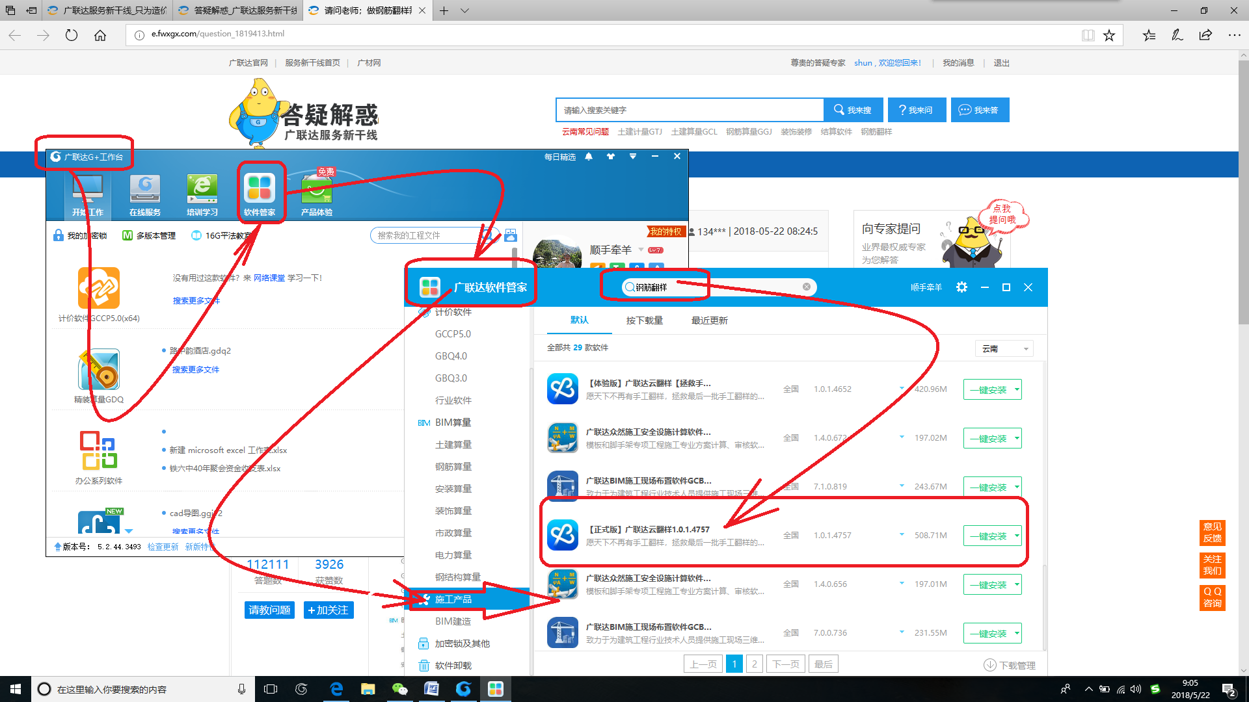Click GCB 7.1.0.819 crane icon
Screen dimensions: 1249x702
(563, 486)
